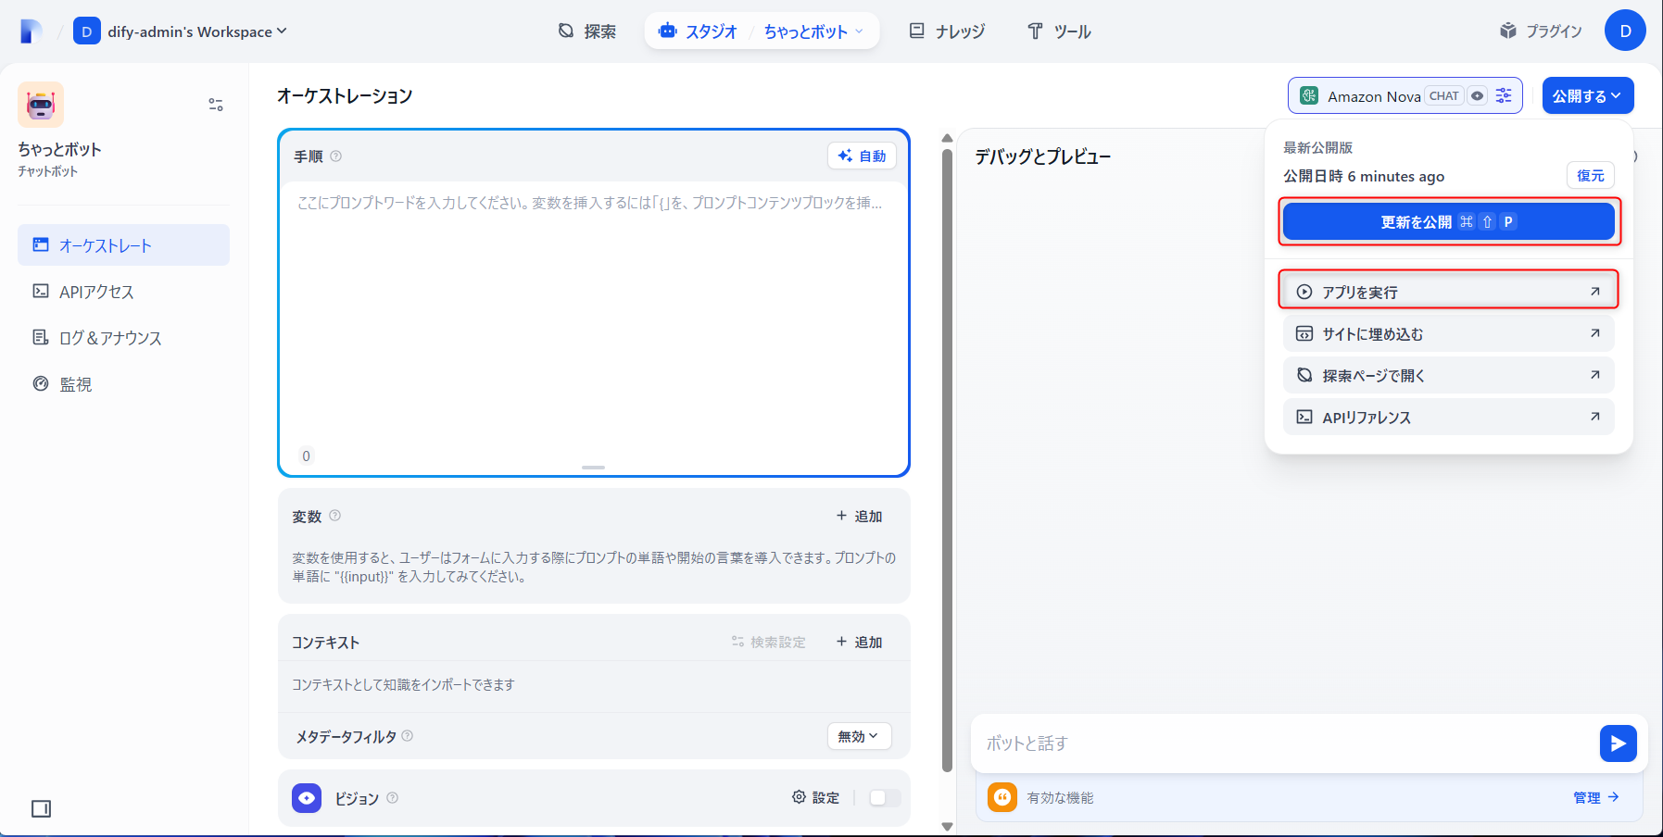Open コンテキスト 検索設定 retrieval settings
The image size is (1663, 837).
click(769, 642)
